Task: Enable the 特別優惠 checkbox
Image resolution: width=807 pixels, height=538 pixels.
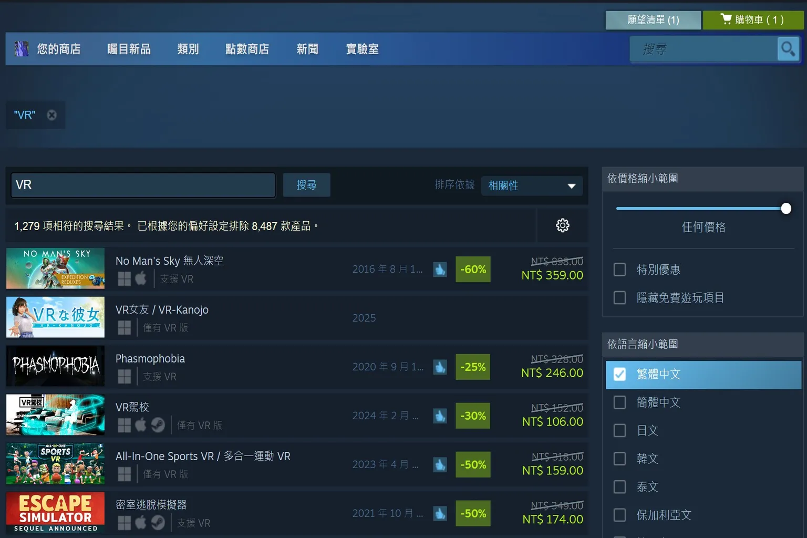Action: tap(620, 270)
